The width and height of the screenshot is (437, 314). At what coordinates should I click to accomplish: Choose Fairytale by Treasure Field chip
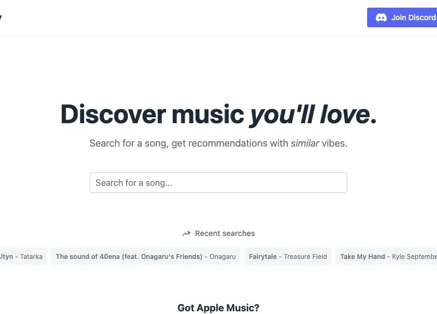[x=288, y=256]
